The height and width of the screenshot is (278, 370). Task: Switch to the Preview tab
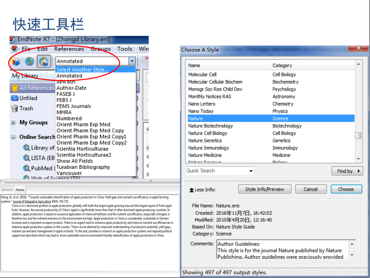coord(20,190)
